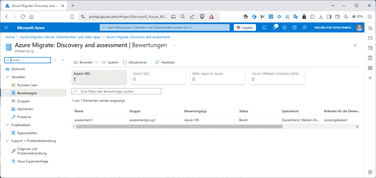Reload the browser page
Screen dimensions: 376x178
point(23,17)
